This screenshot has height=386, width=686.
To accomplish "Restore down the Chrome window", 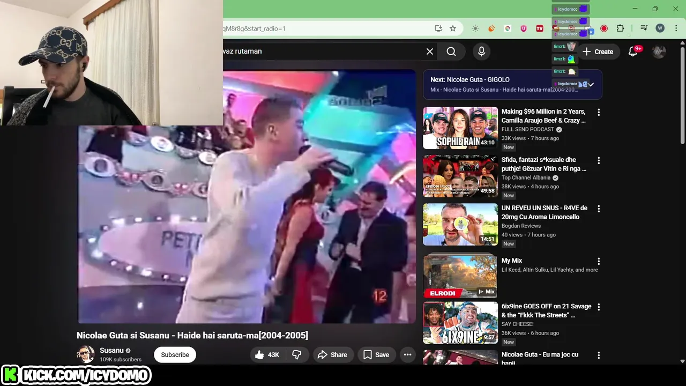I will (655, 9).
